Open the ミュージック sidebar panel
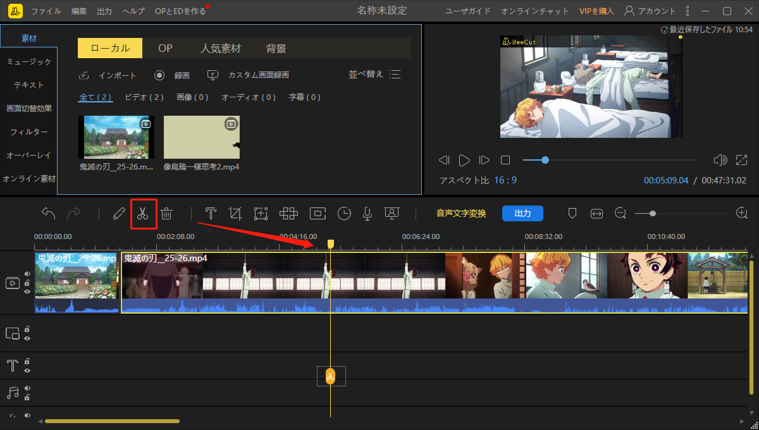The image size is (759, 430). click(x=28, y=61)
